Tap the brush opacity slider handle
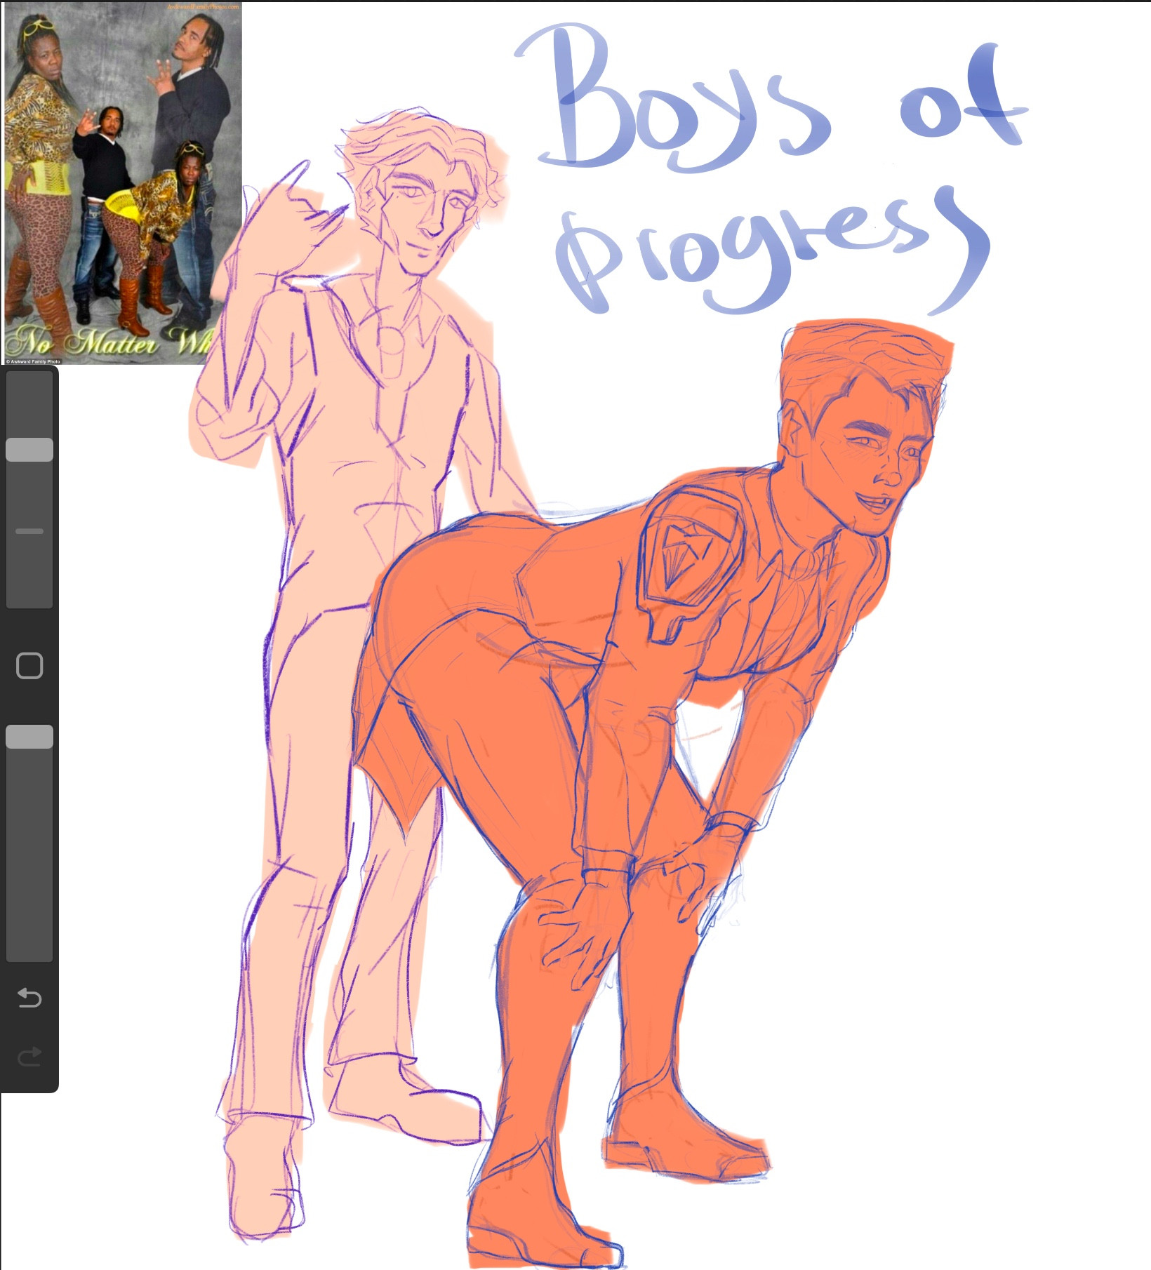This screenshot has width=1151, height=1270. pyautogui.click(x=29, y=737)
